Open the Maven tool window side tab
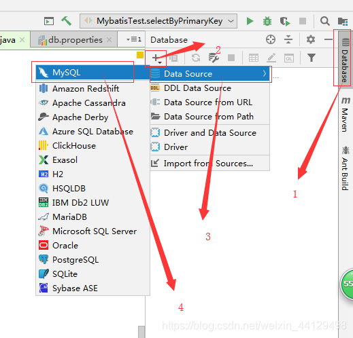 point(345,115)
